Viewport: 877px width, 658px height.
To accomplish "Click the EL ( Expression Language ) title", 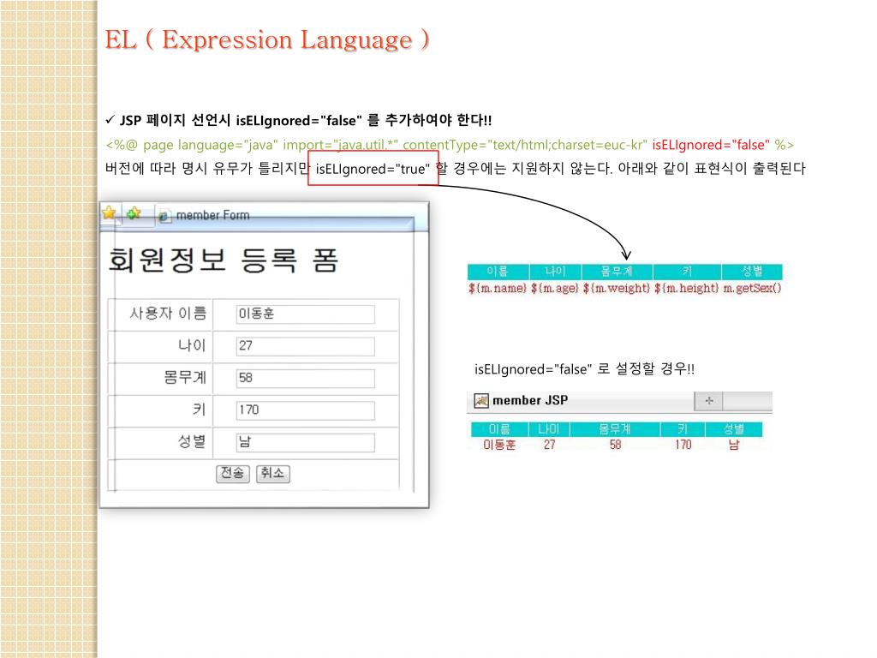I will tap(267, 39).
